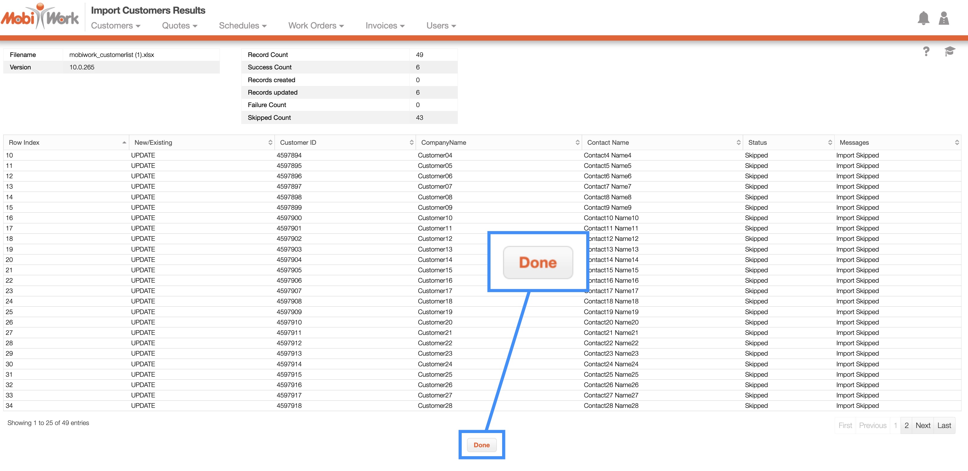Click the small Done button
968x471 pixels.
tap(481, 445)
